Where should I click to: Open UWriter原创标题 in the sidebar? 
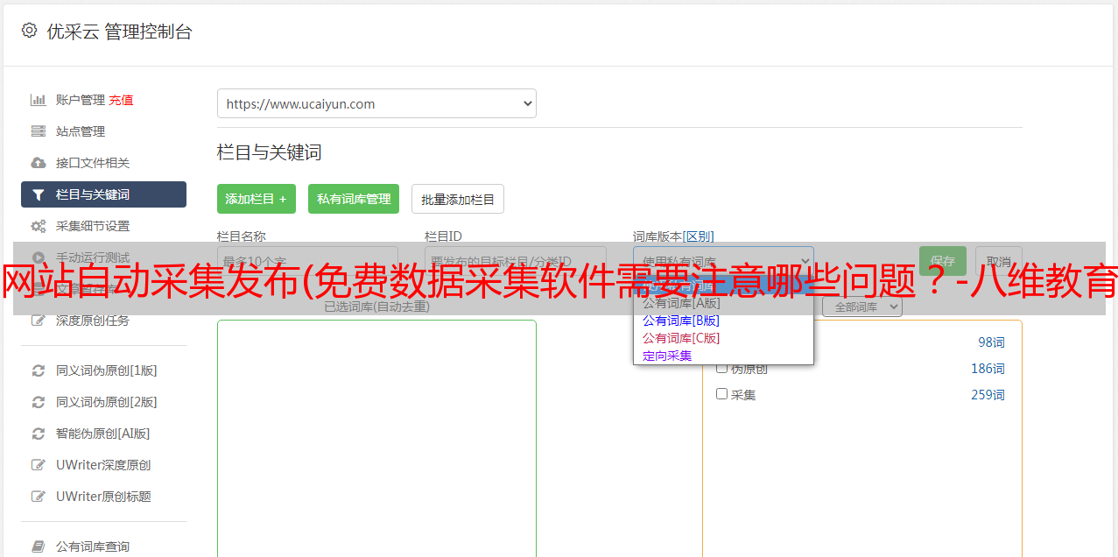click(x=103, y=497)
